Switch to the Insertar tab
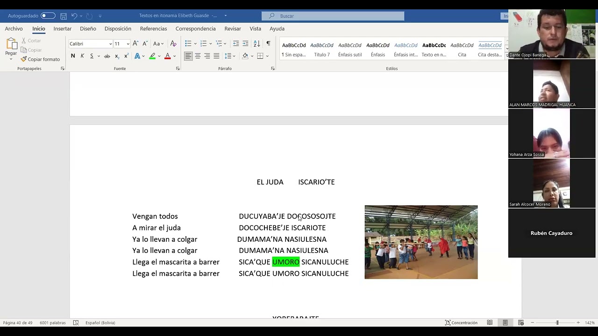This screenshot has height=336, width=598. [x=62, y=28]
